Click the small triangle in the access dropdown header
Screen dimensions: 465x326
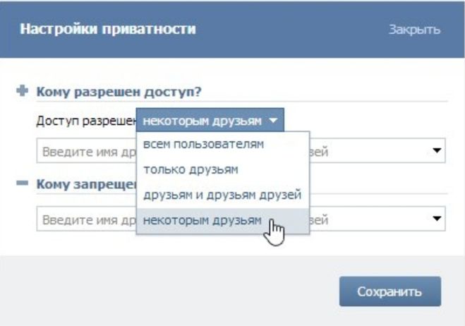[x=273, y=121]
